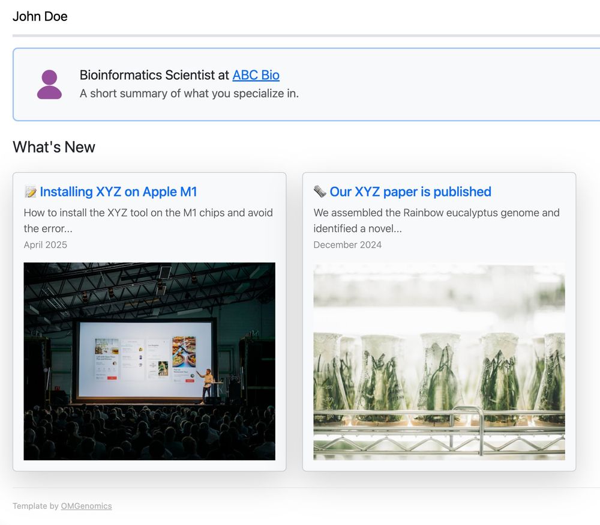Click the December 2024 date
The image size is (600, 525).
347,245
